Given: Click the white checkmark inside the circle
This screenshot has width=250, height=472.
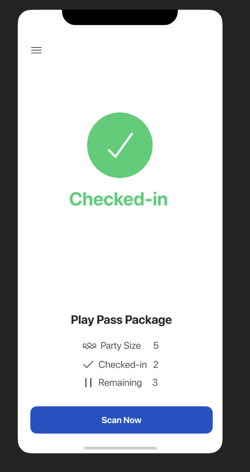Looking at the screenshot, I should [x=120, y=145].
